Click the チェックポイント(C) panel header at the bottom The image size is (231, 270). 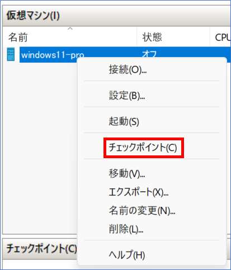pyautogui.click(x=41, y=249)
